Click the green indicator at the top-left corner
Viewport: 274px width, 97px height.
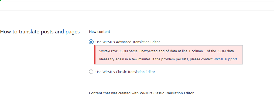[x=1, y=1]
